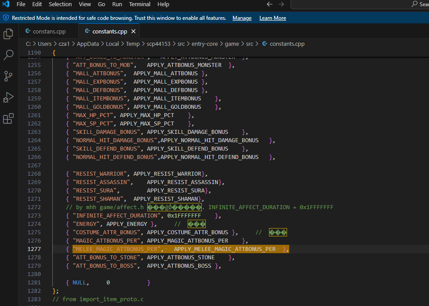Click the Learn More link

point(273,18)
